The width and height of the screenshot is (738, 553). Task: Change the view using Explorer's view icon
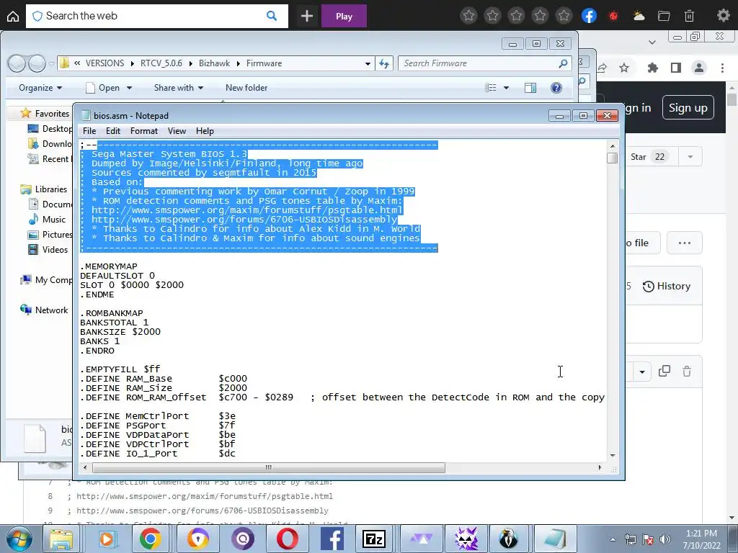(490, 88)
